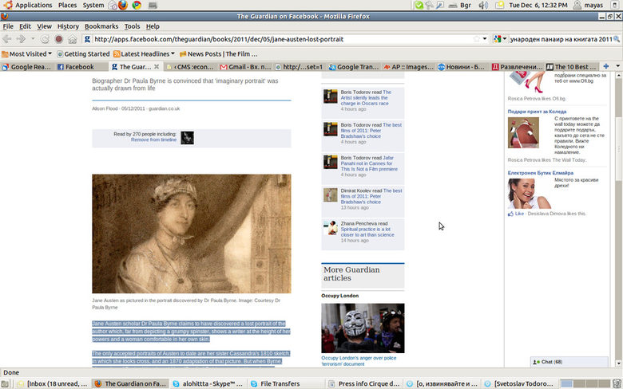The image size is (623, 389).
Task: Open the File menu
Action: (8, 26)
